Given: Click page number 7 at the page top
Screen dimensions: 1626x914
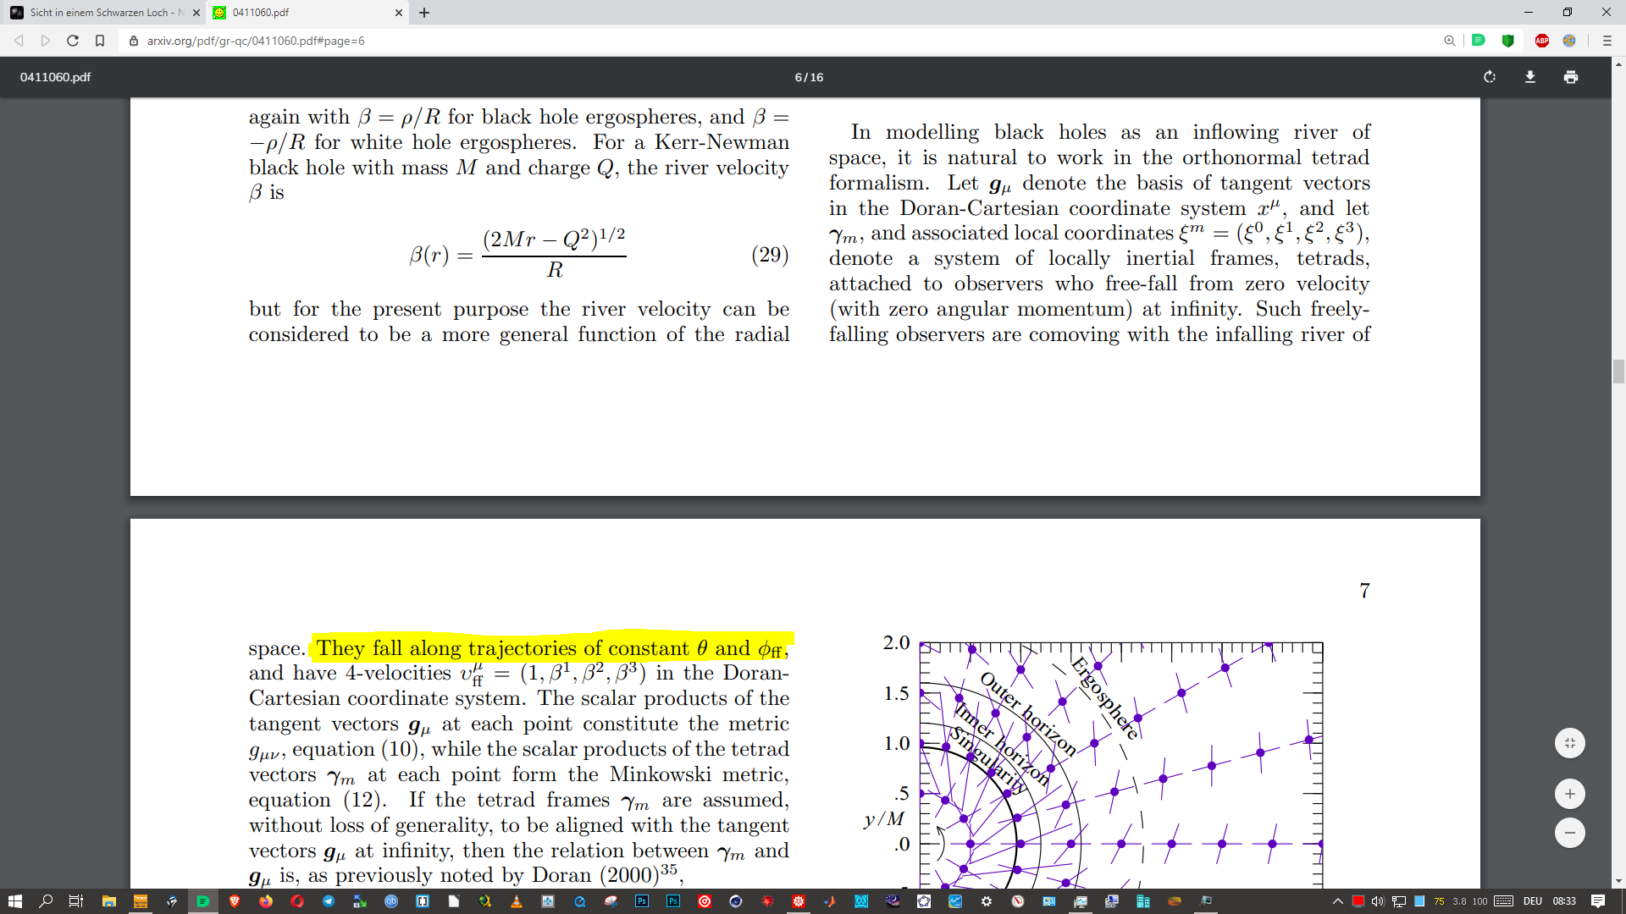Looking at the screenshot, I should point(1364,591).
